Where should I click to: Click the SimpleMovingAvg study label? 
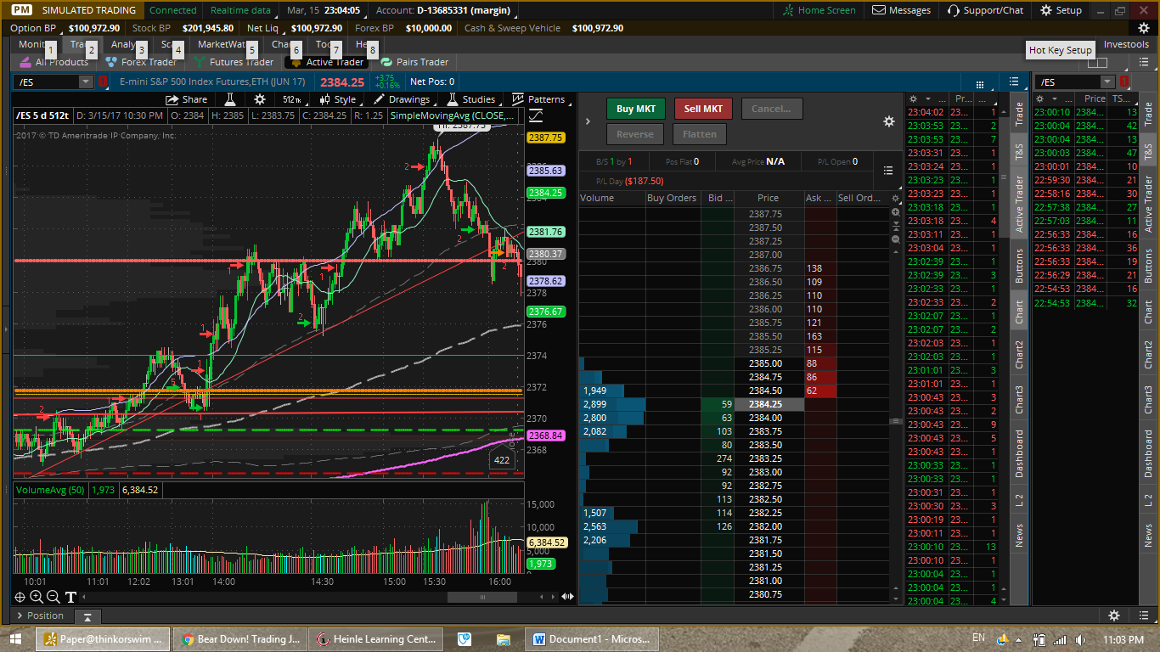coord(451,115)
